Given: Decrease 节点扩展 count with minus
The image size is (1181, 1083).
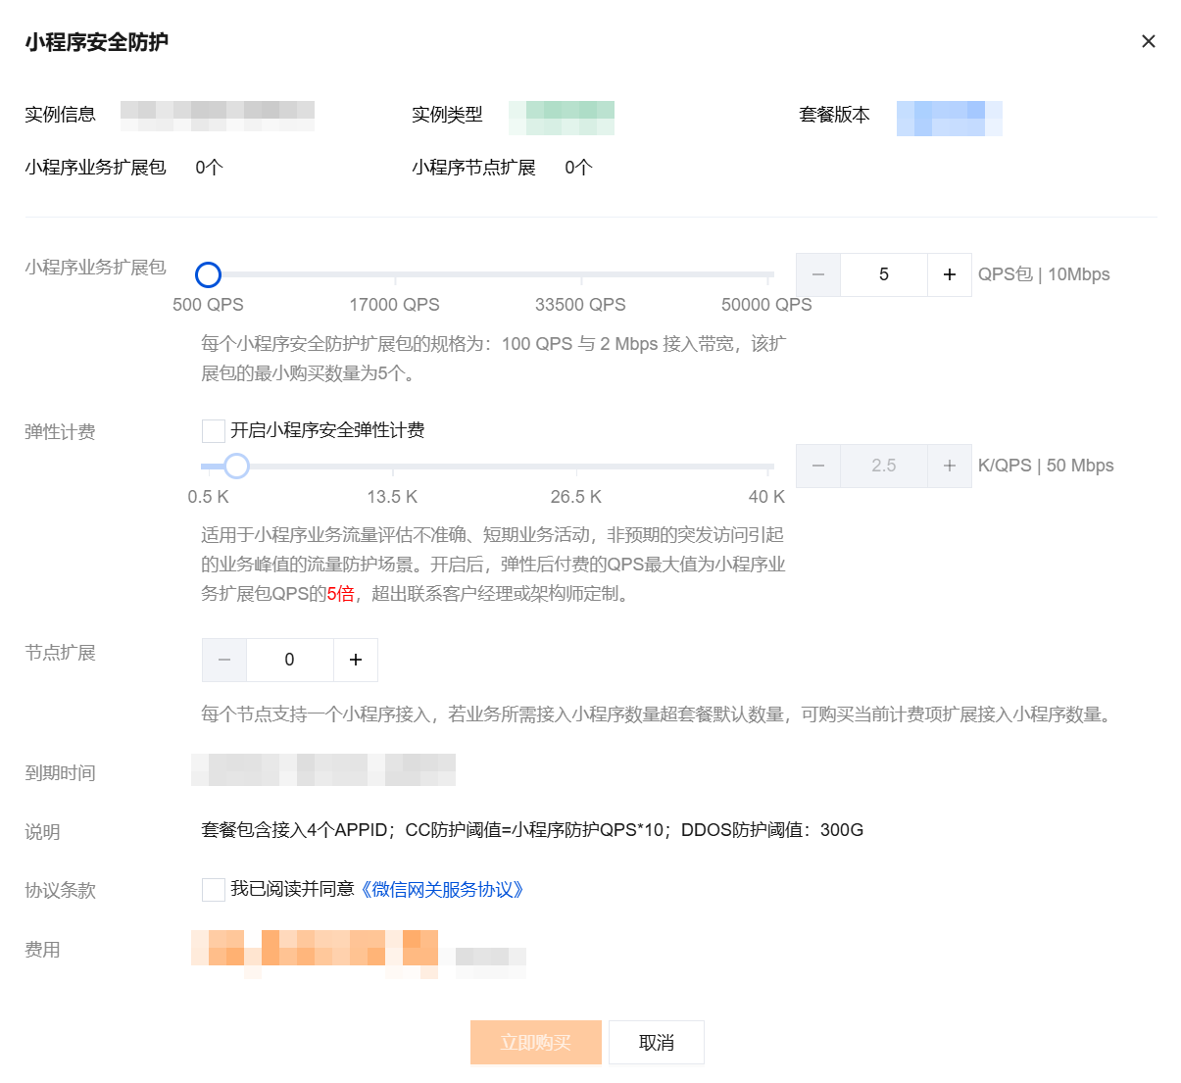Looking at the screenshot, I should click(x=224, y=660).
